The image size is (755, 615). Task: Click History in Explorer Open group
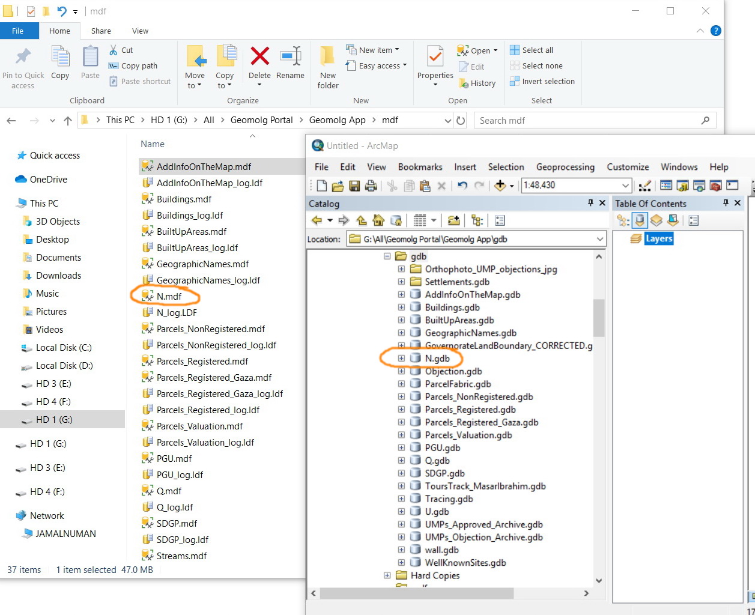[477, 83]
